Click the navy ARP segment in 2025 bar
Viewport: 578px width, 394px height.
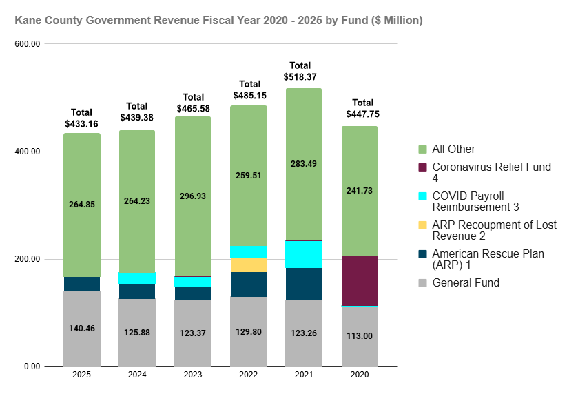coord(82,284)
